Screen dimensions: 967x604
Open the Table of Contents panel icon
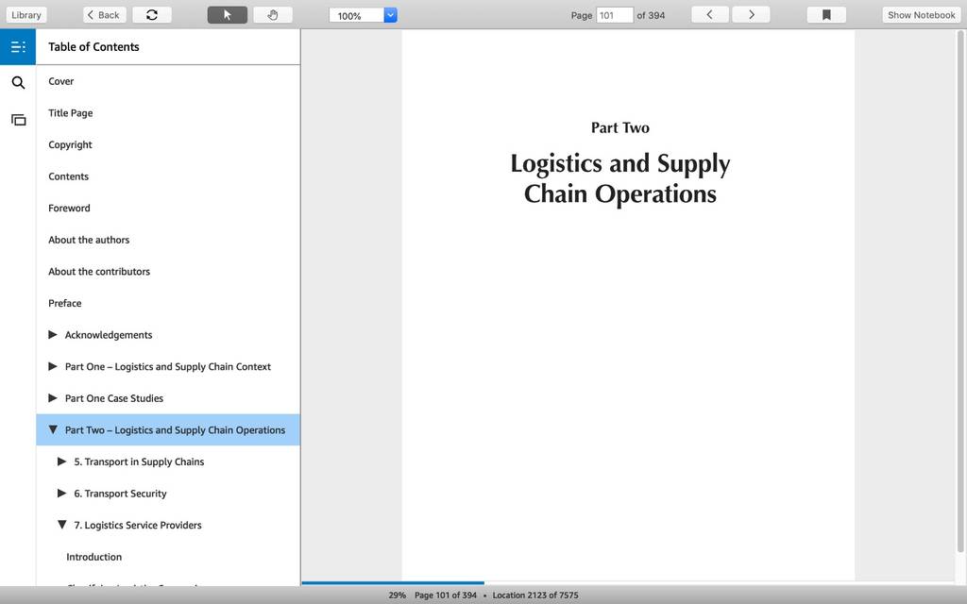tap(18, 47)
